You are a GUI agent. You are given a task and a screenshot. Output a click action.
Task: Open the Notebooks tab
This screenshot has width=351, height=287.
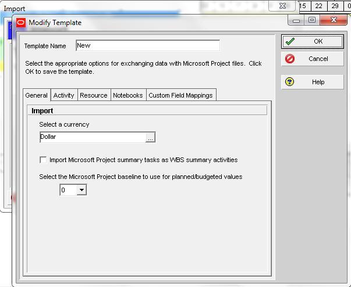[128, 95]
